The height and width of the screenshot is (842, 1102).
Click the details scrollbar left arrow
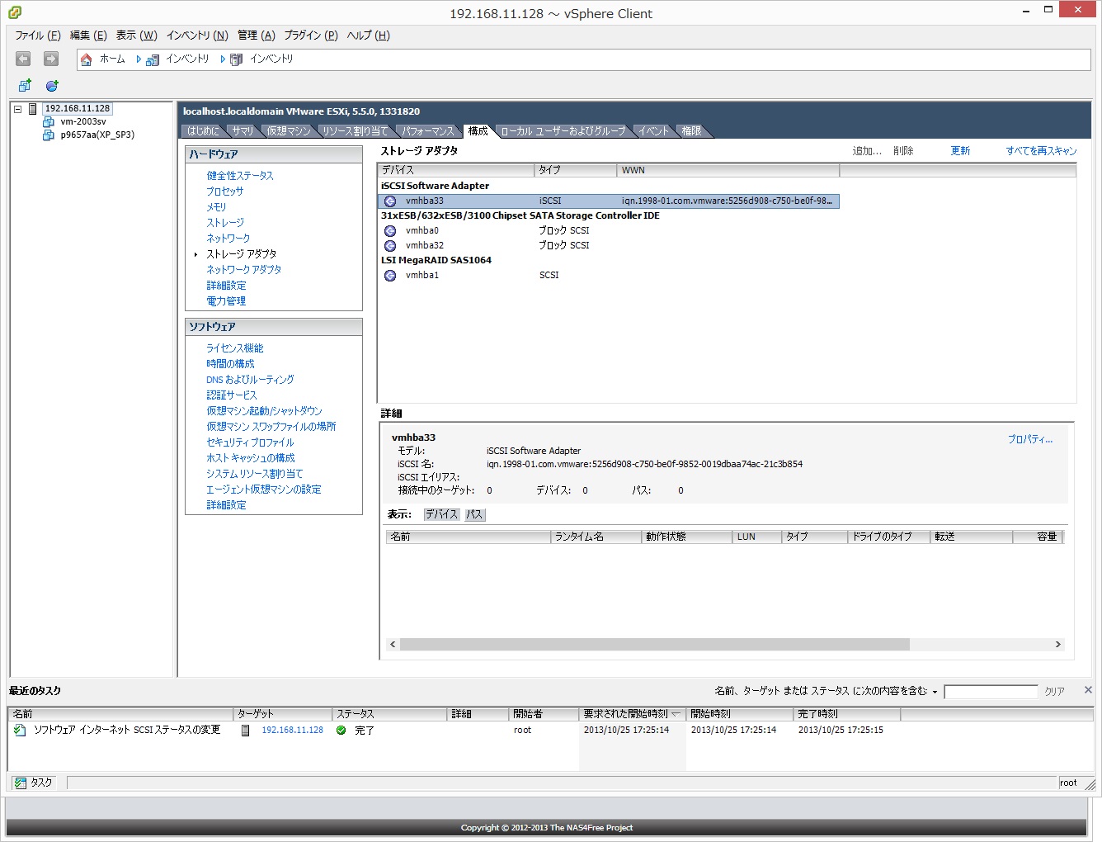pyautogui.click(x=393, y=644)
